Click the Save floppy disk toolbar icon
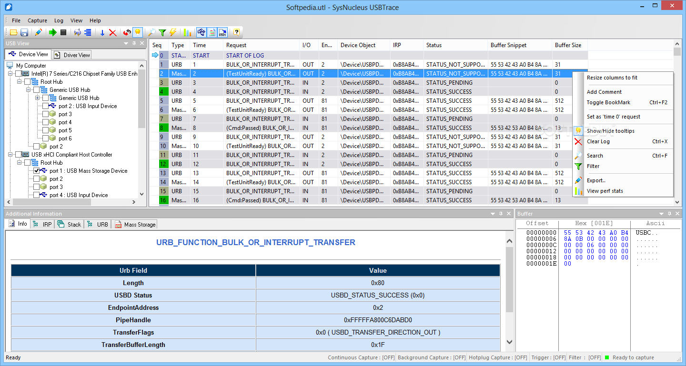 (24, 32)
